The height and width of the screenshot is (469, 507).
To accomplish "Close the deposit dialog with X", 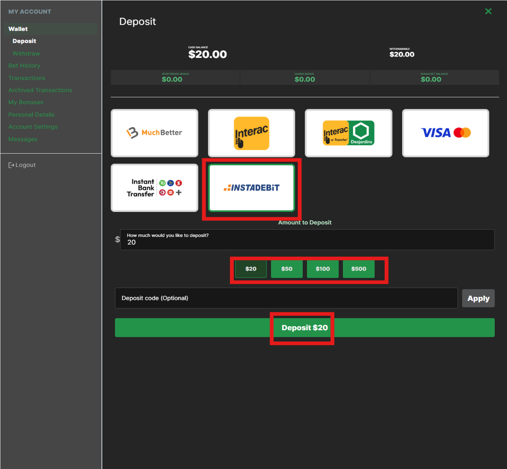I will [488, 11].
